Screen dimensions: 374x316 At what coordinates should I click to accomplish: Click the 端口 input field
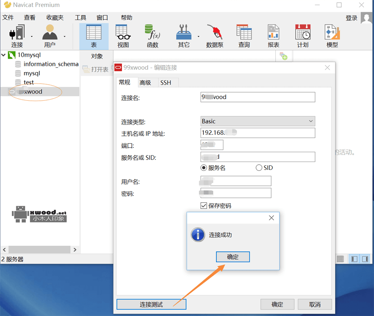point(212,145)
